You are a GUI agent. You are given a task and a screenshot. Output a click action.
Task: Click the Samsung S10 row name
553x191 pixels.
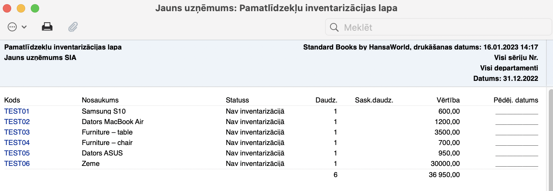click(x=103, y=111)
